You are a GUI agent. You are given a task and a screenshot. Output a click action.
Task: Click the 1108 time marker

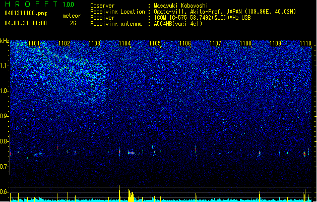coord(245,43)
